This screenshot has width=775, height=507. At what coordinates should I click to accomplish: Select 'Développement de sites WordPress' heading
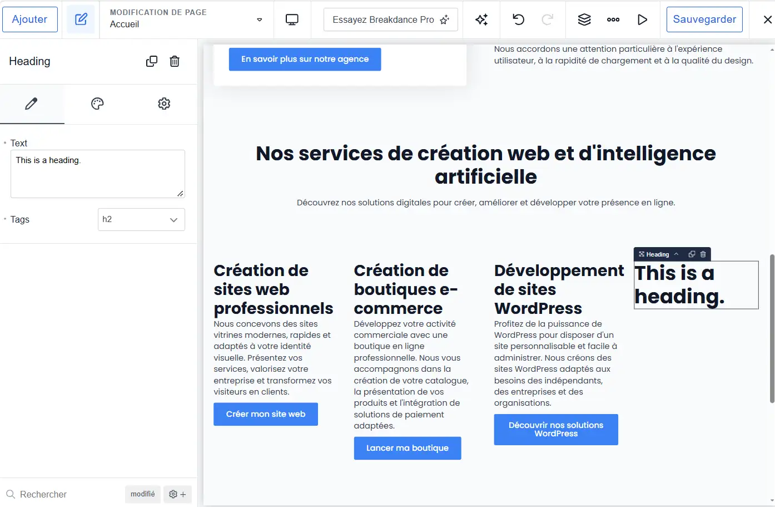tap(559, 289)
